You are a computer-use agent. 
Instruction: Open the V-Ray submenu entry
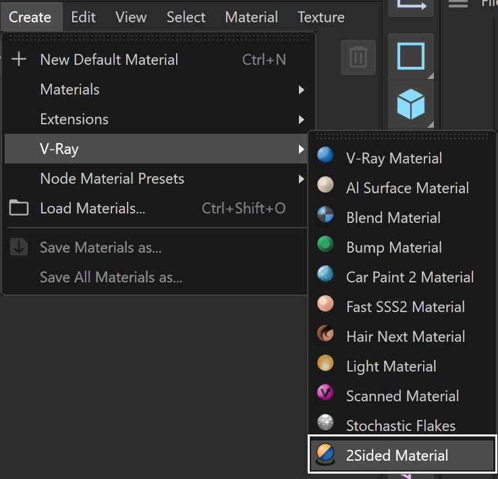pyautogui.click(x=156, y=149)
